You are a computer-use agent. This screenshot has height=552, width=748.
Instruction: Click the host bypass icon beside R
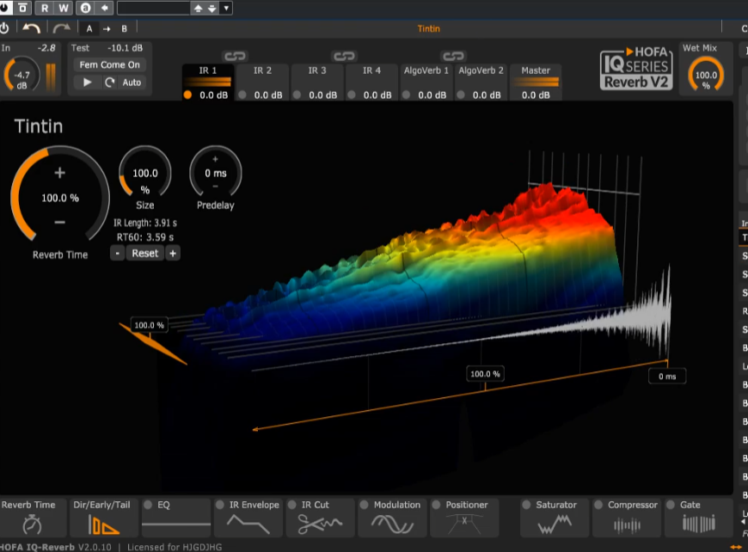pos(22,8)
